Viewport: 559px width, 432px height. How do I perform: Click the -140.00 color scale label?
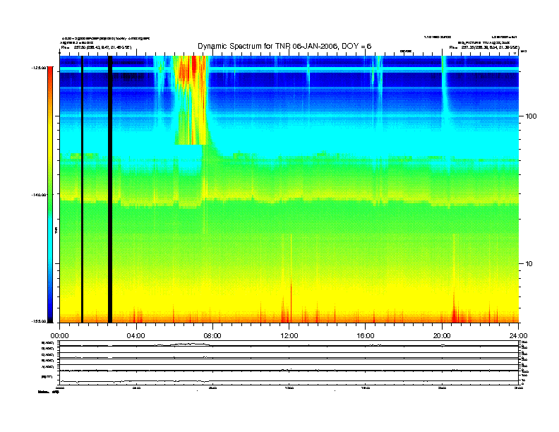[39, 195]
